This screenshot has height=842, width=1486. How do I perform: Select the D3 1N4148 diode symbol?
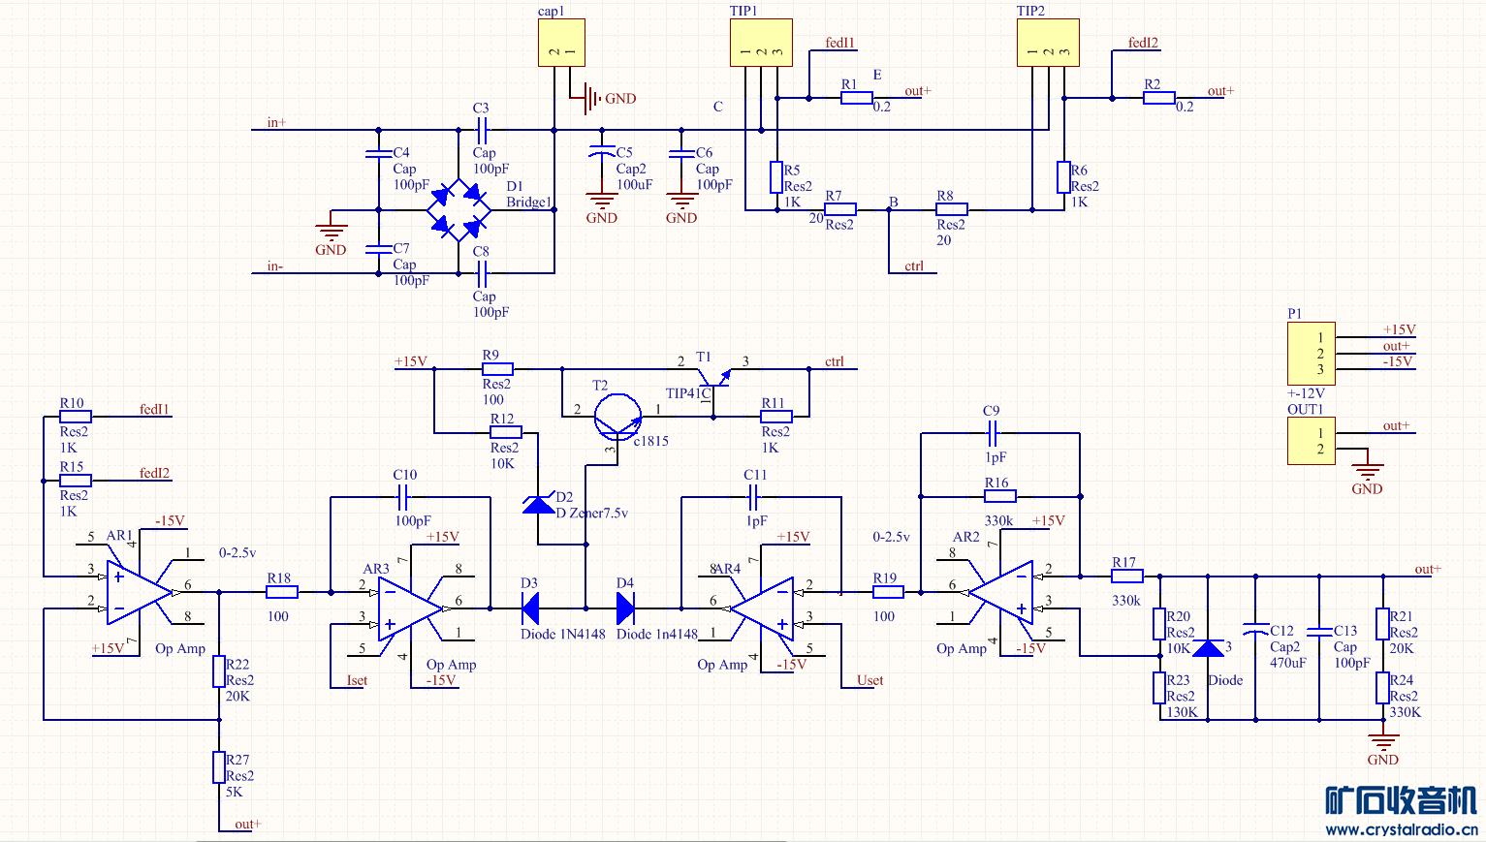(530, 608)
